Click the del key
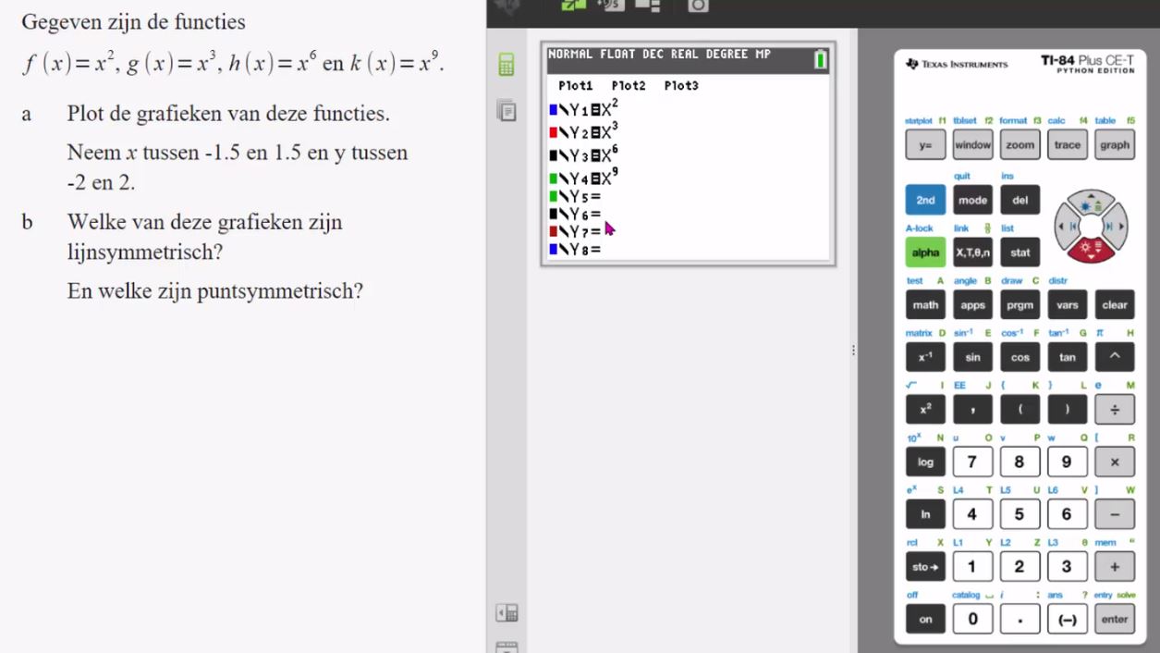Screen dimensions: 1160x653 [1020, 200]
